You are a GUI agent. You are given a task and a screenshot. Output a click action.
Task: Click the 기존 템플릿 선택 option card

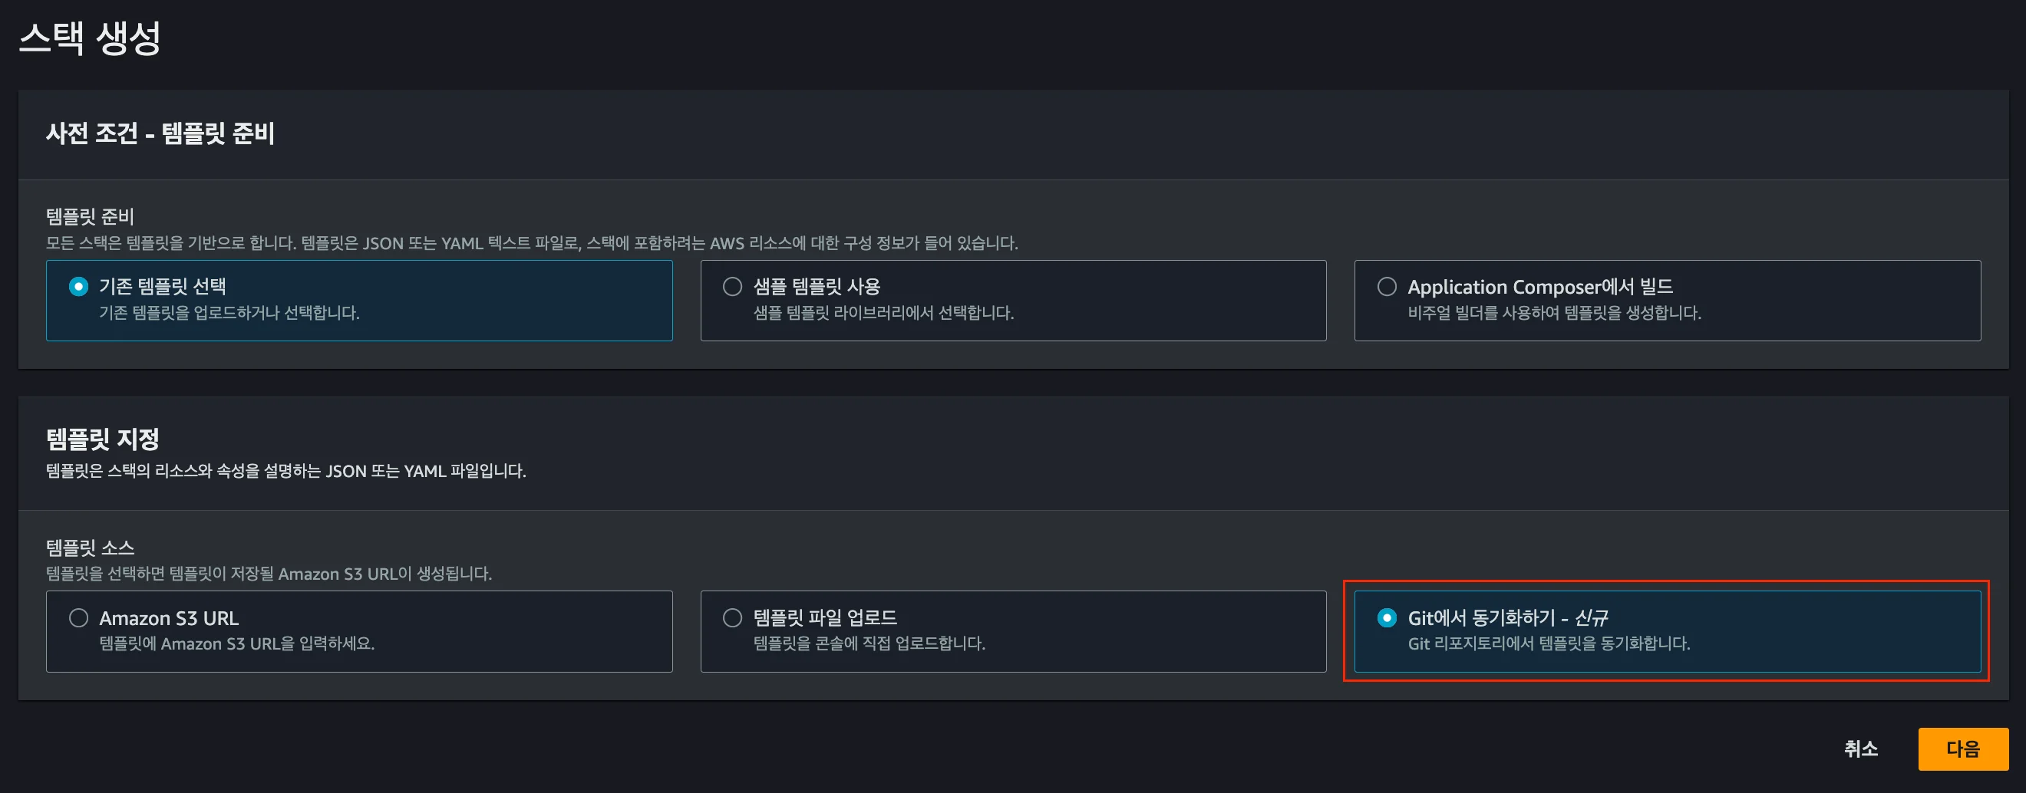pos(359,301)
